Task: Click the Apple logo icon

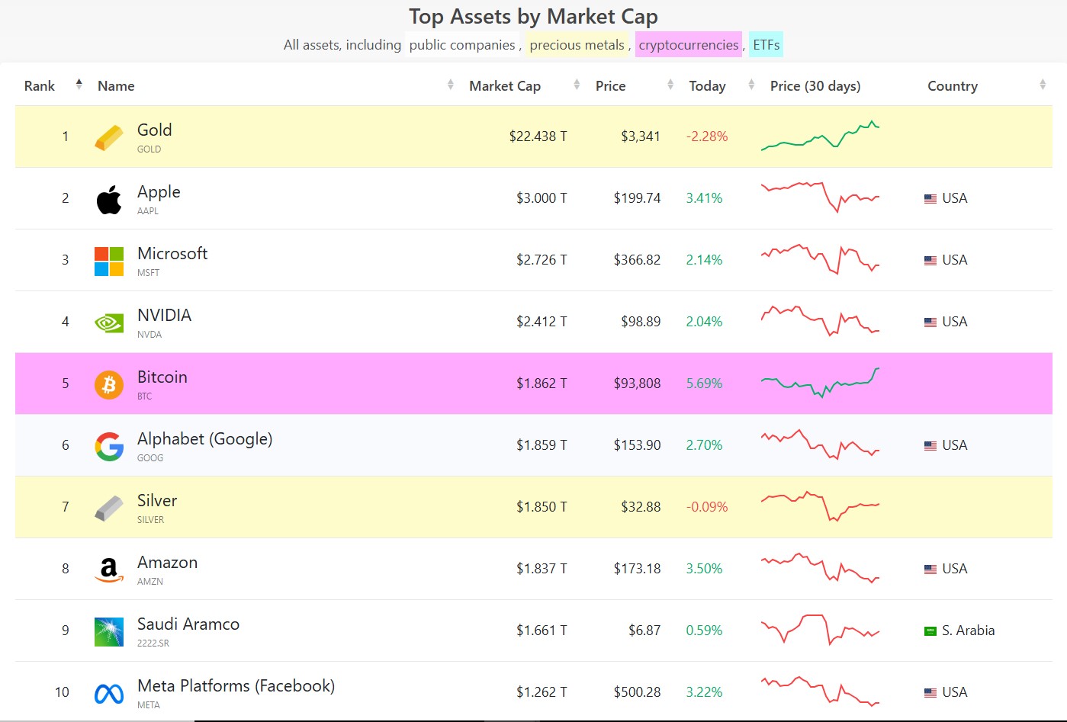Action: [x=109, y=199]
